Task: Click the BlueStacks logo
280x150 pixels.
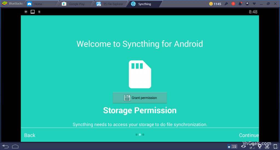Action: pyautogui.click(x=4, y=4)
